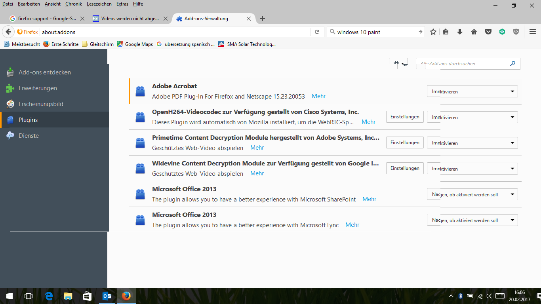Open Widevine plugin activation dropdown
541x304 pixels.
472,169
